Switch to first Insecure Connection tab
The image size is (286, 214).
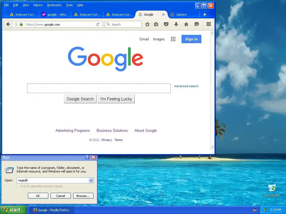tap(23, 14)
